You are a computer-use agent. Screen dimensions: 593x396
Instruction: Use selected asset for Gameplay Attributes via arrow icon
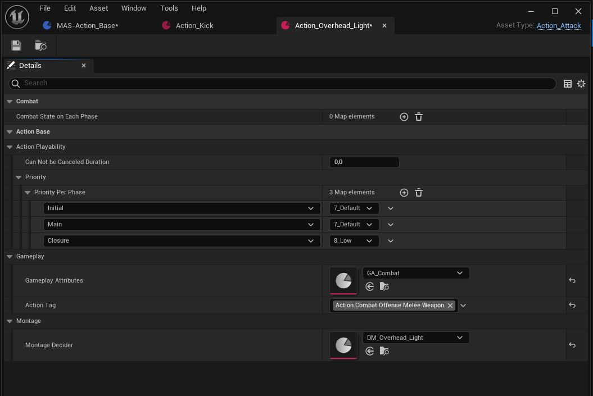pos(369,286)
